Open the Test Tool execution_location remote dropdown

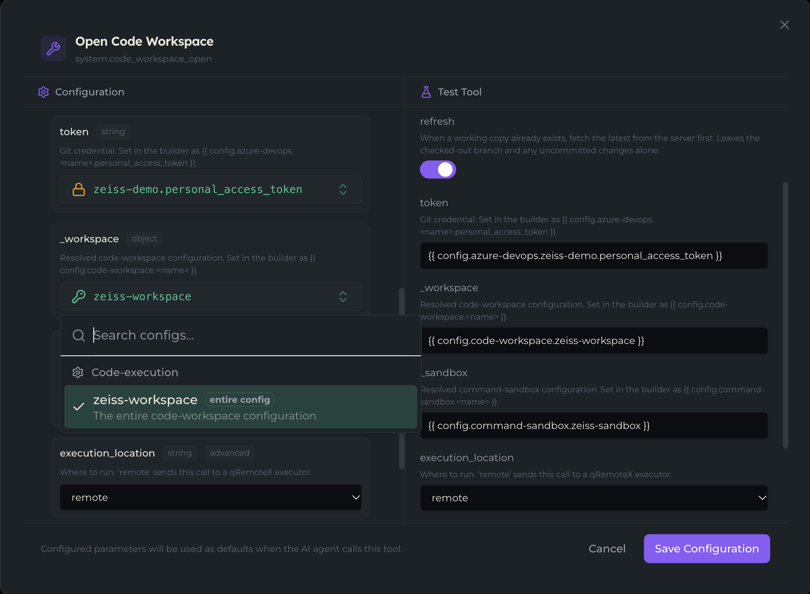(x=594, y=498)
